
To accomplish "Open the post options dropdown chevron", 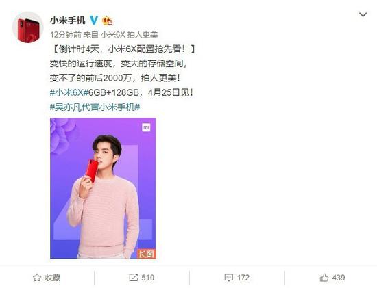I will (x=363, y=15).
